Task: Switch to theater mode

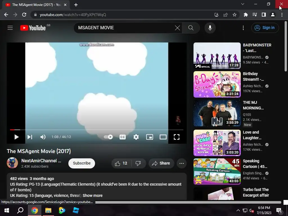Action: (163, 137)
